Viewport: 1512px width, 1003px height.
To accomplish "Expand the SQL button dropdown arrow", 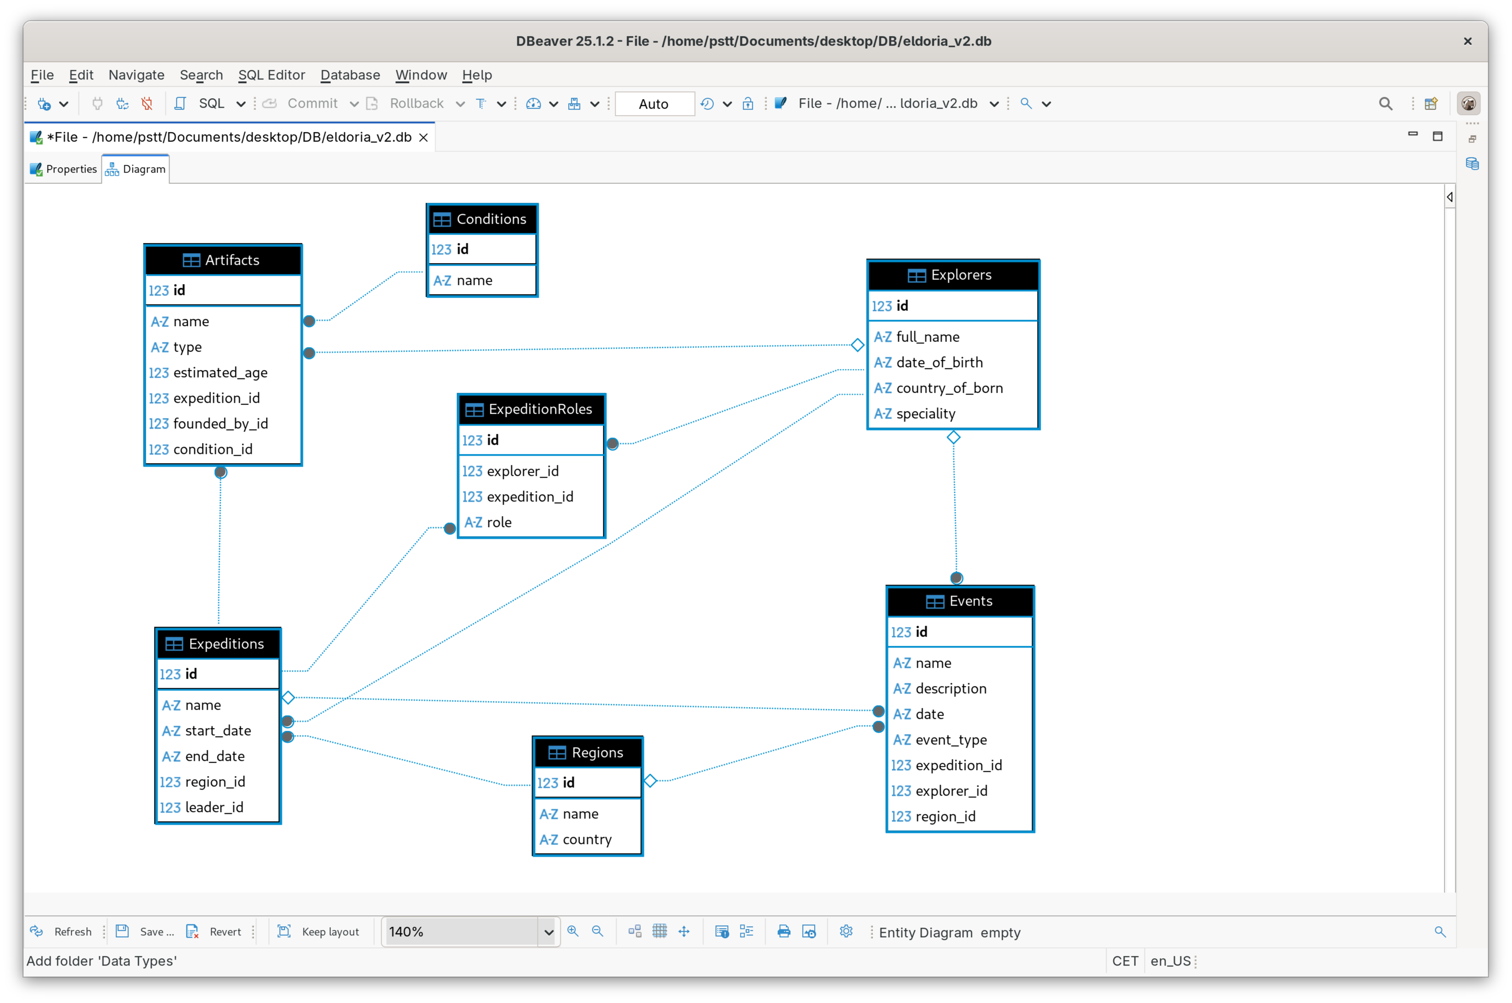I will coord(241,104).
